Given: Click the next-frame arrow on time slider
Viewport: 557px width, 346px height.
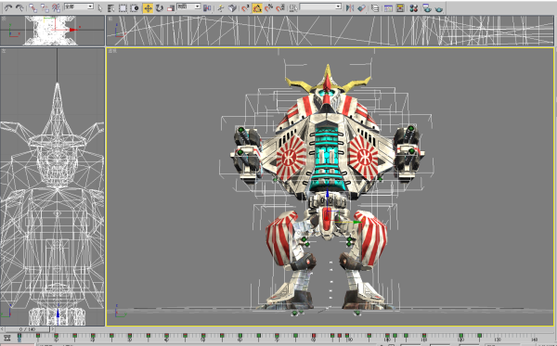Looking at the screenshot, I should 53,329.
